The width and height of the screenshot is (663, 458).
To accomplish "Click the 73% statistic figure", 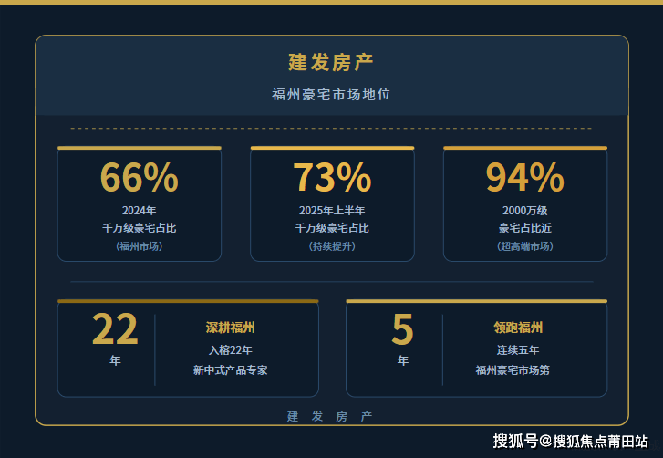I will (x=332, y=178).
